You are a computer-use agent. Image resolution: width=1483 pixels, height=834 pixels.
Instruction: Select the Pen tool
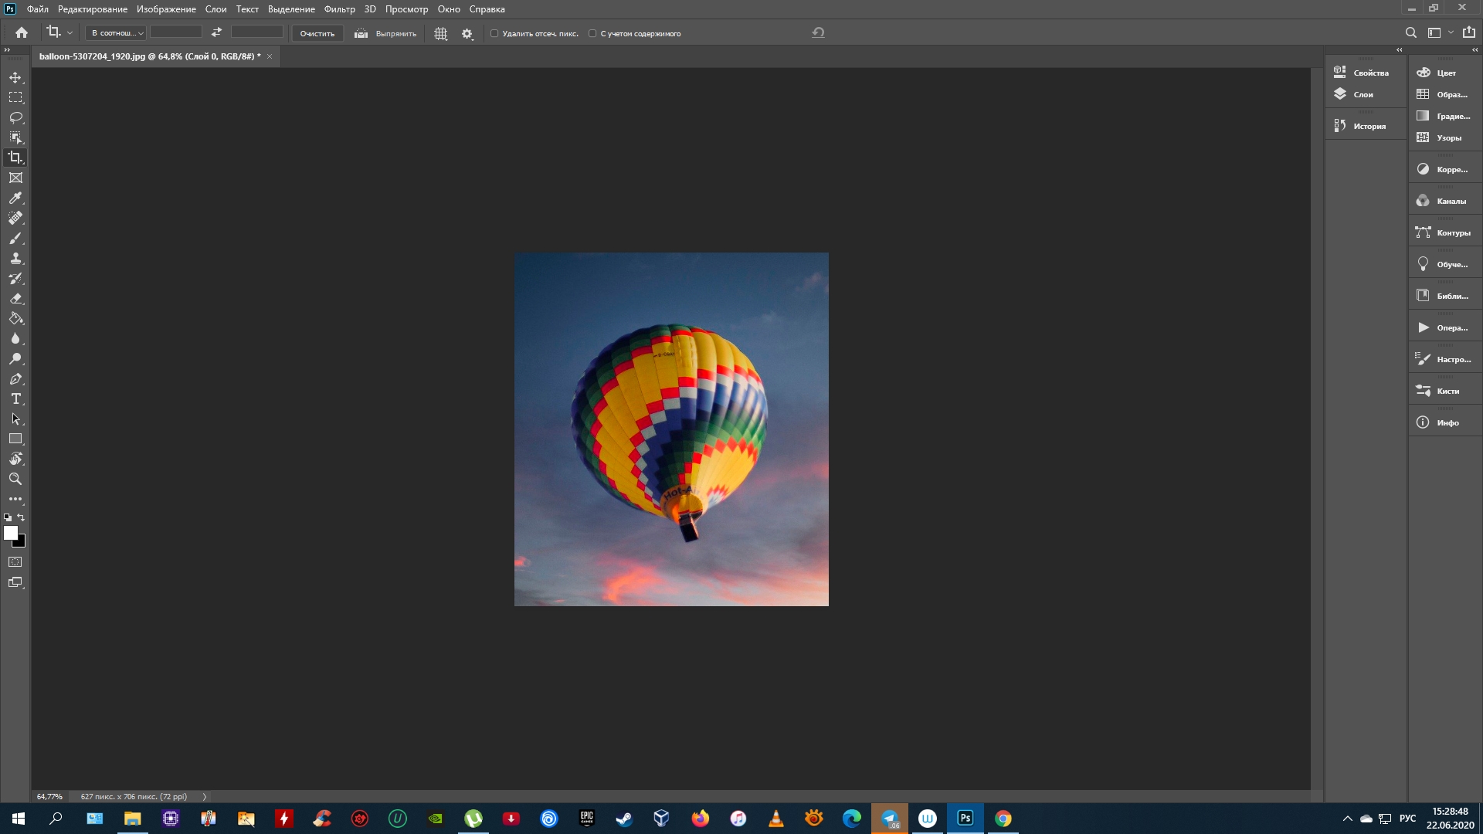[15, 378]
